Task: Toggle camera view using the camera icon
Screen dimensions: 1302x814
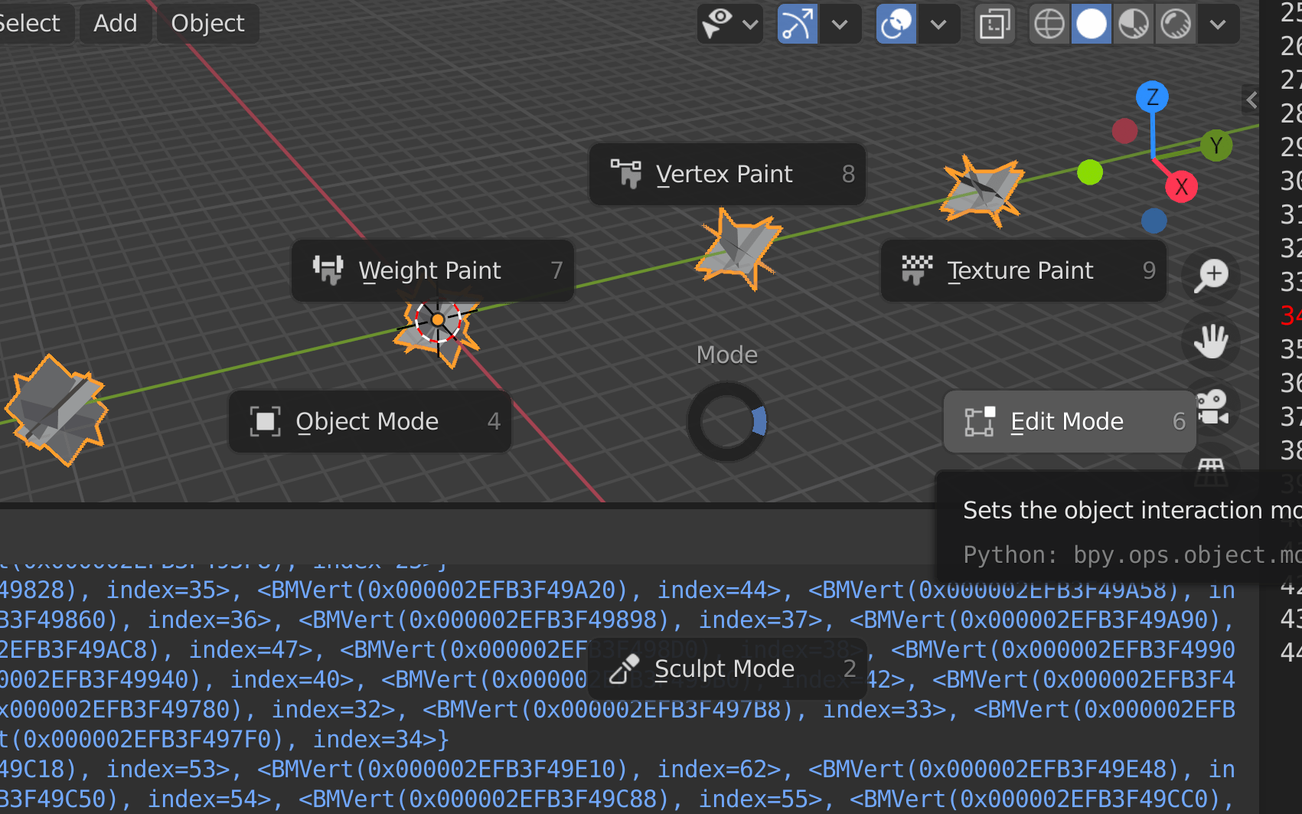Action: click(x=1213, y=408)
